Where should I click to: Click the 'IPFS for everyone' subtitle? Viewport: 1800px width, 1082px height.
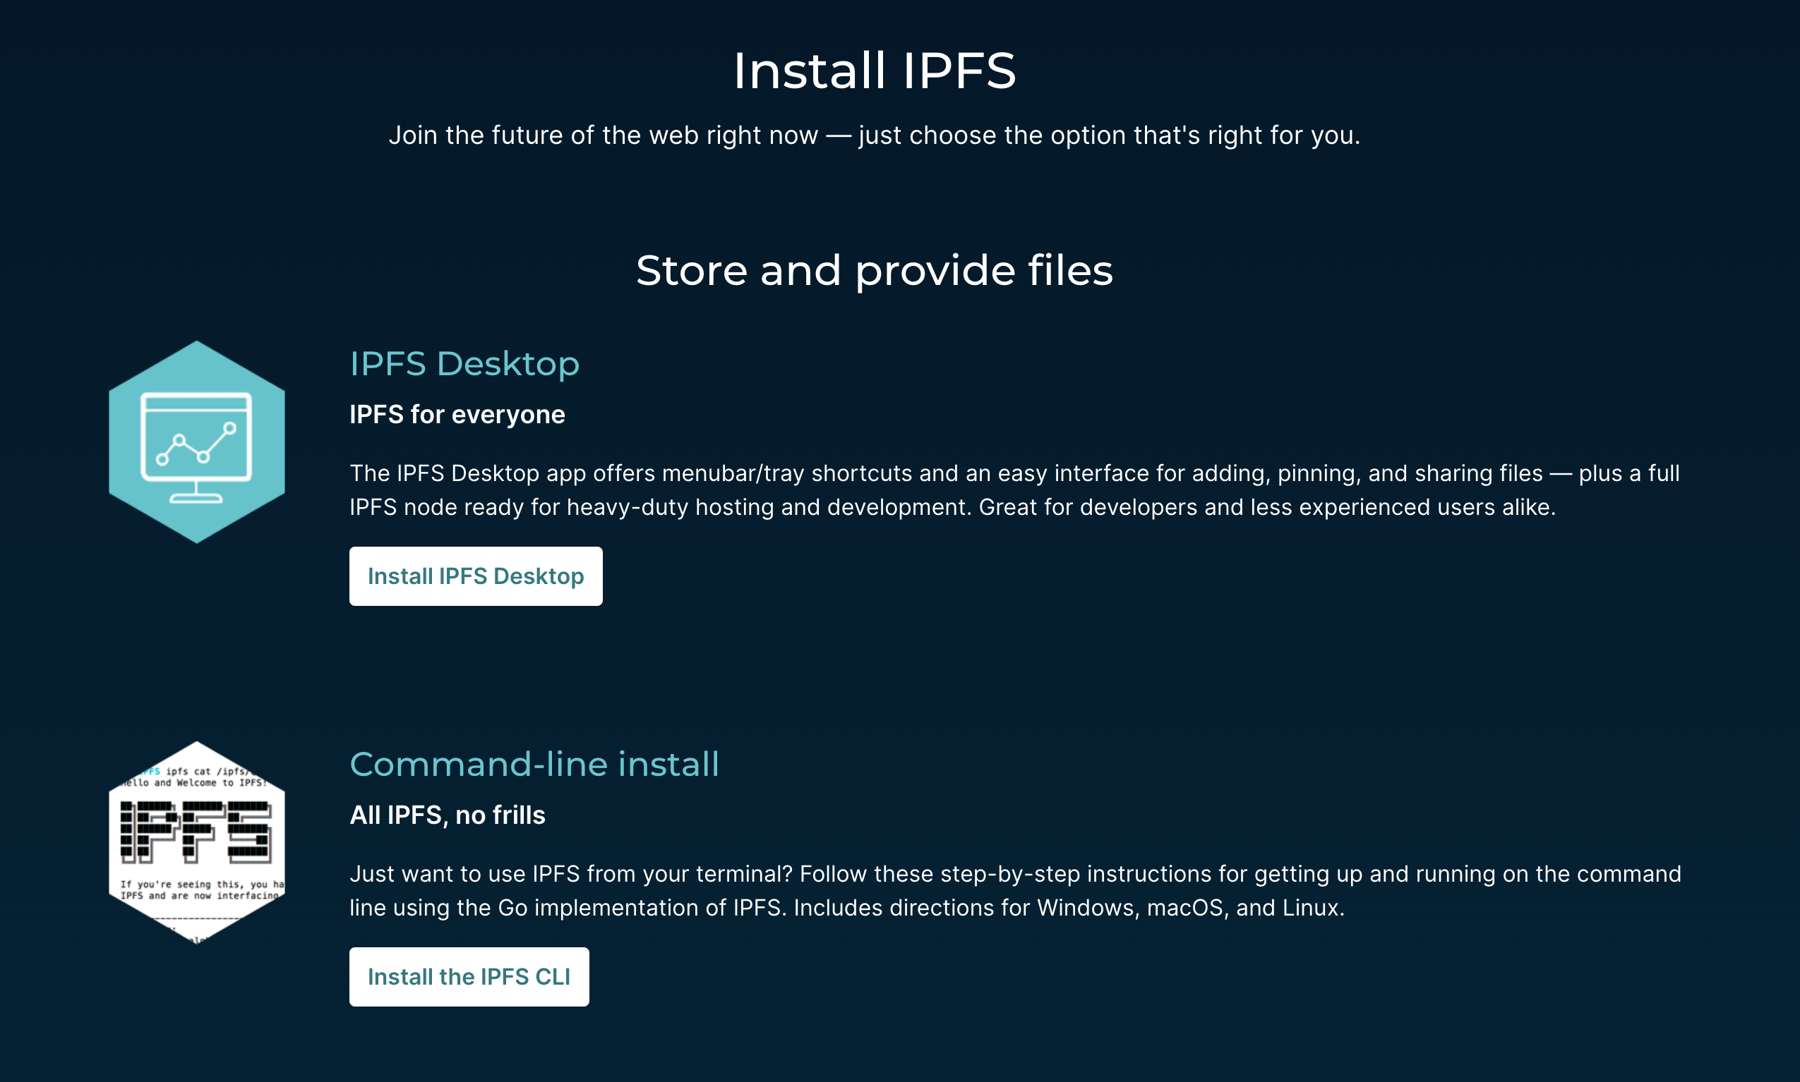pyautogui.click(x=457, y=414)
